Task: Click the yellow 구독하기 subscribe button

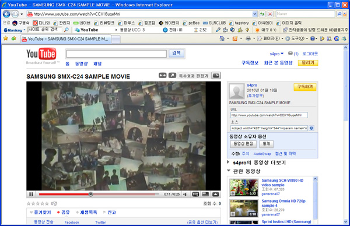Action: tap(305, 87)
